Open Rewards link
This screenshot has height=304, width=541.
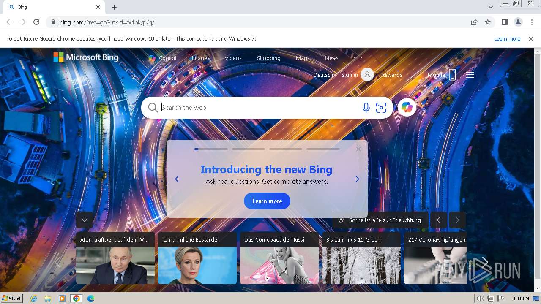point(392,75)
